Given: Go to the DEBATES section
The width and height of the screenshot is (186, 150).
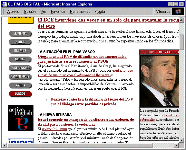Looking at the screenshot, I should click(20, 51).
